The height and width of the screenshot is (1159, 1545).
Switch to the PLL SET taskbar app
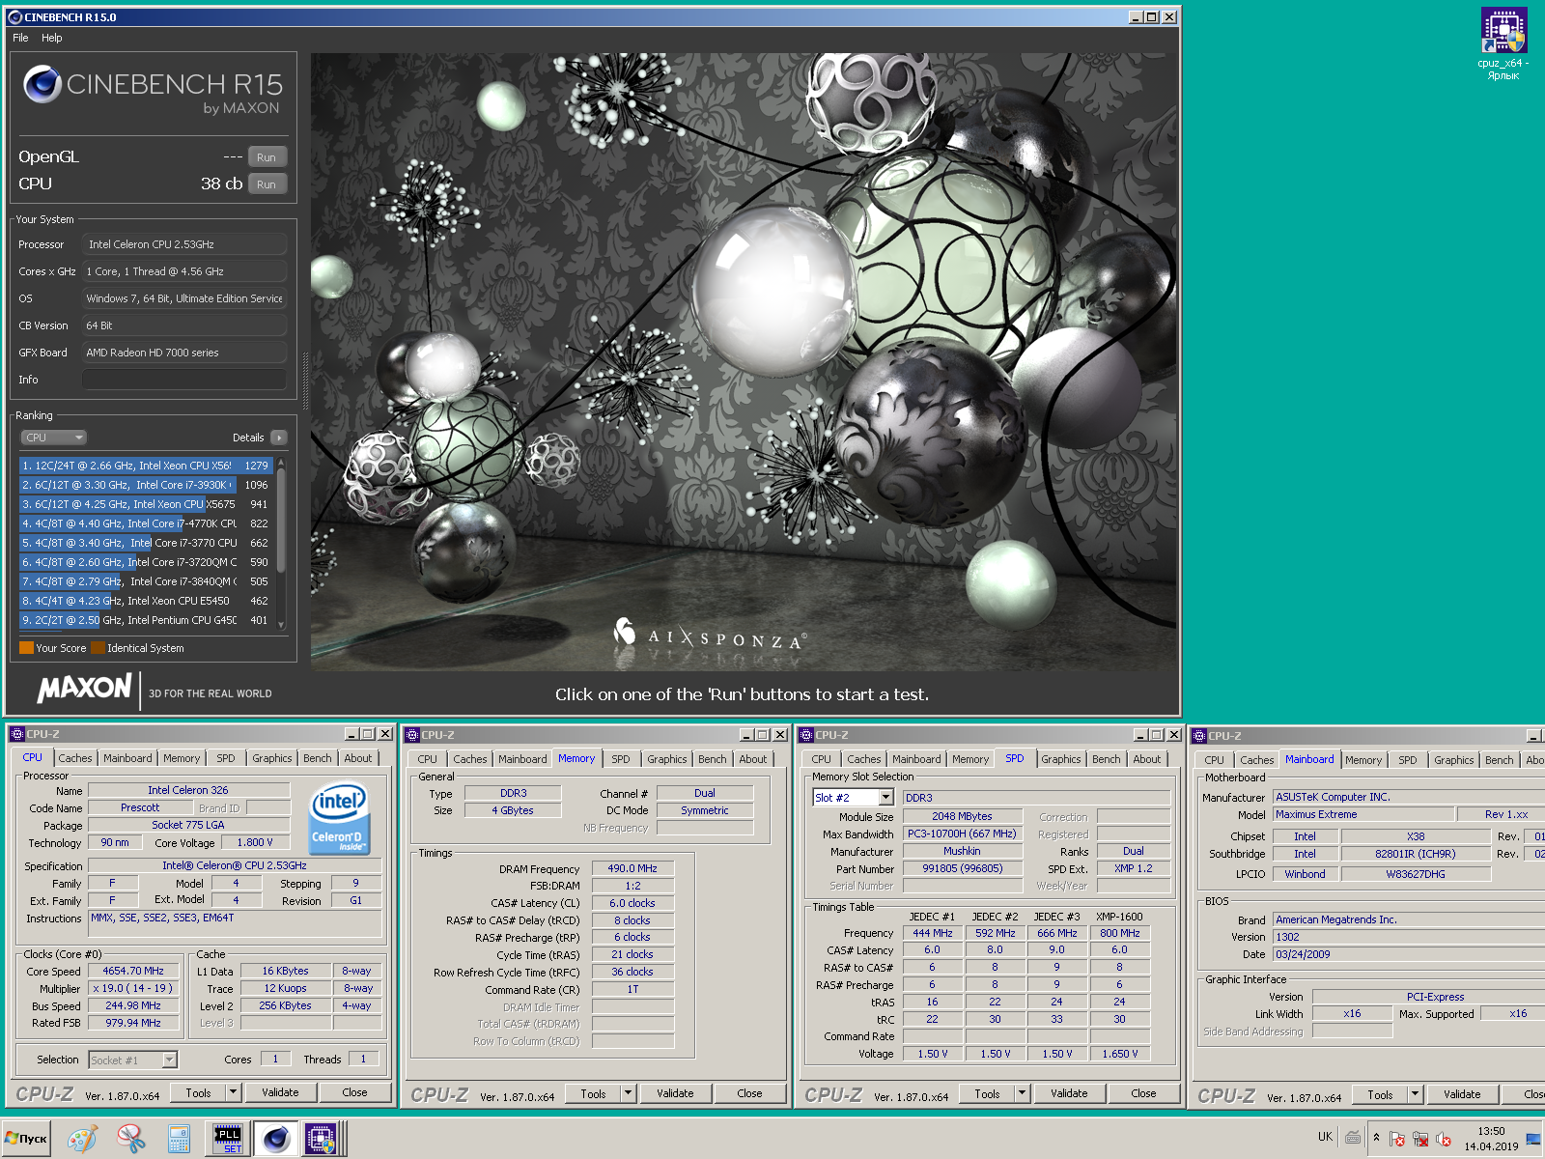click(229, 1139)
